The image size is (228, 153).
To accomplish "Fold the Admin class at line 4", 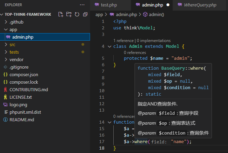I will coord(110,46).
